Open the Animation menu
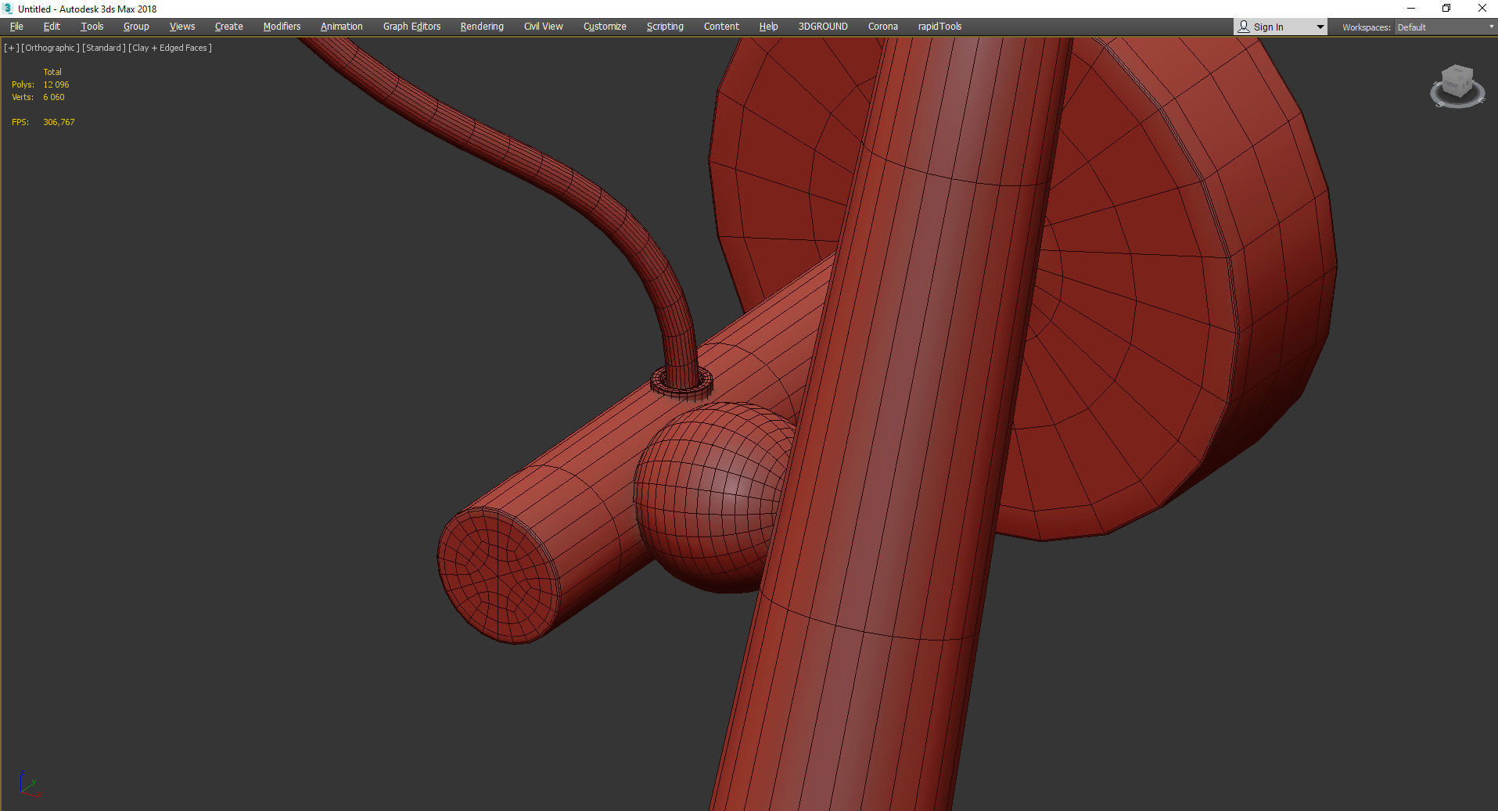 point(342,27)
